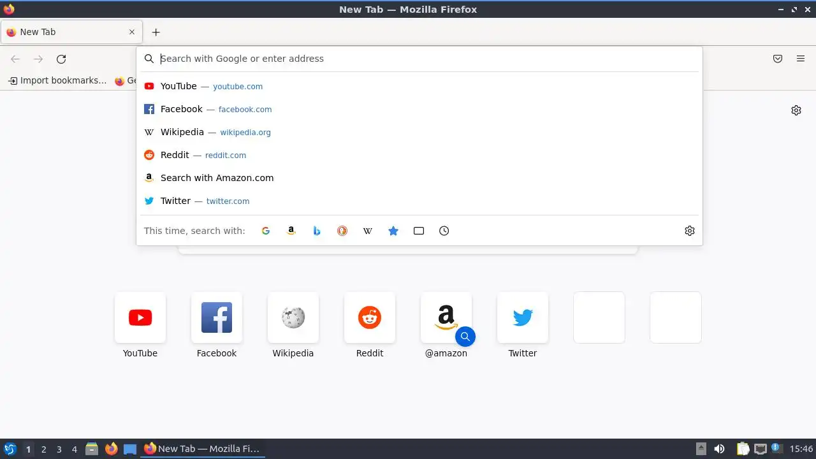
Task: Select the New Tab tab
Action: [71, 32]
